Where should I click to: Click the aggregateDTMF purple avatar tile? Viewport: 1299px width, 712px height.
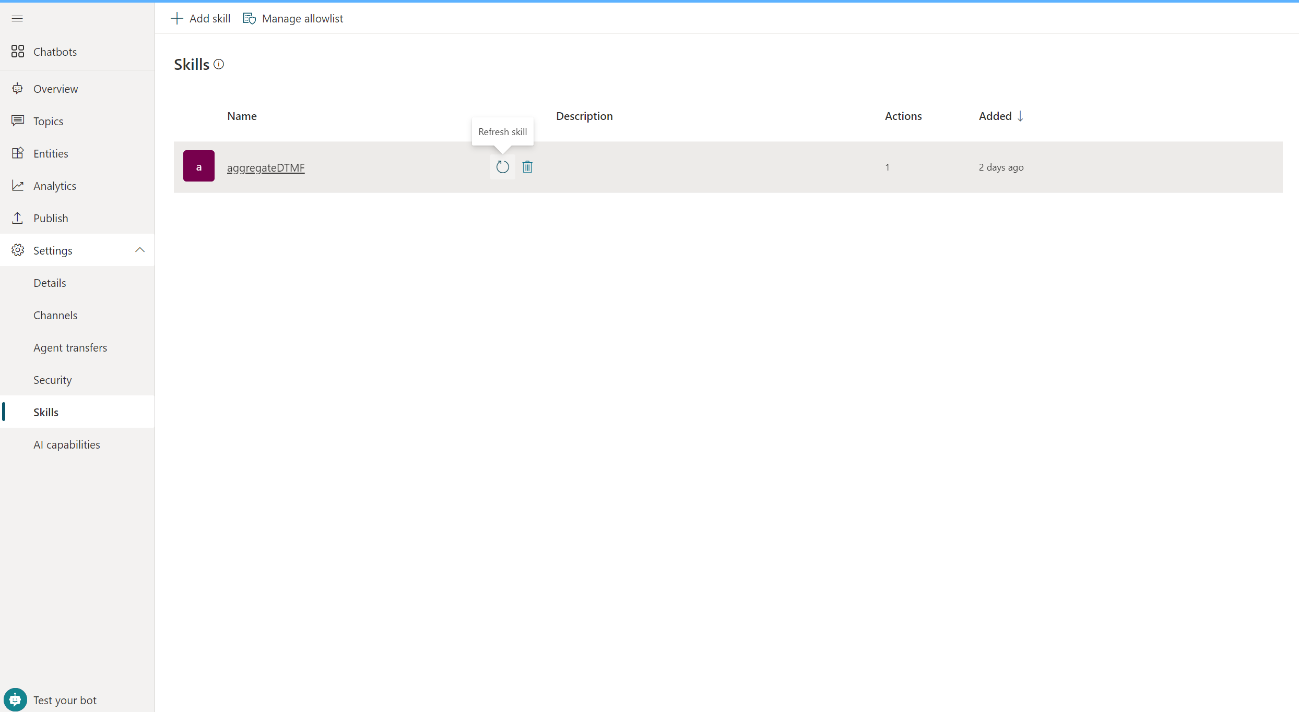coord(199,166)
